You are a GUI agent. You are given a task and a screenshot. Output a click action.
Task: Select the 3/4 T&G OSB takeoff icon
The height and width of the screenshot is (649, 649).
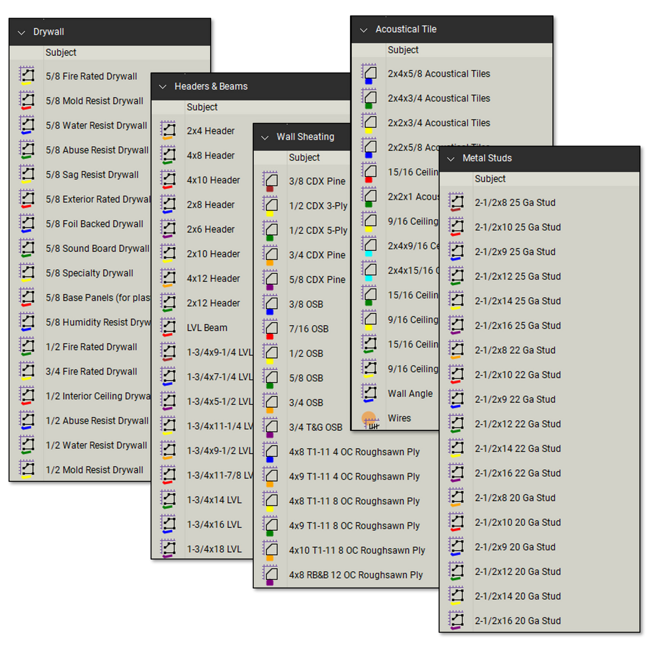click(x=270, y=426)
